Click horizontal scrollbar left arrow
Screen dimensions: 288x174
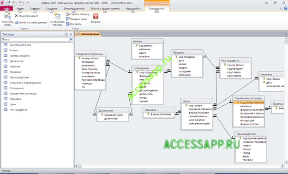[x=76, y=166]
